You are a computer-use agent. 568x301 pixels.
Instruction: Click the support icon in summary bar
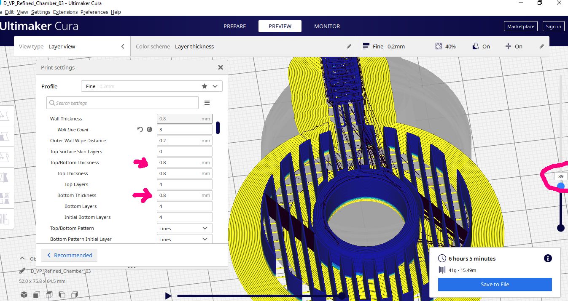[x=476, y=46]
